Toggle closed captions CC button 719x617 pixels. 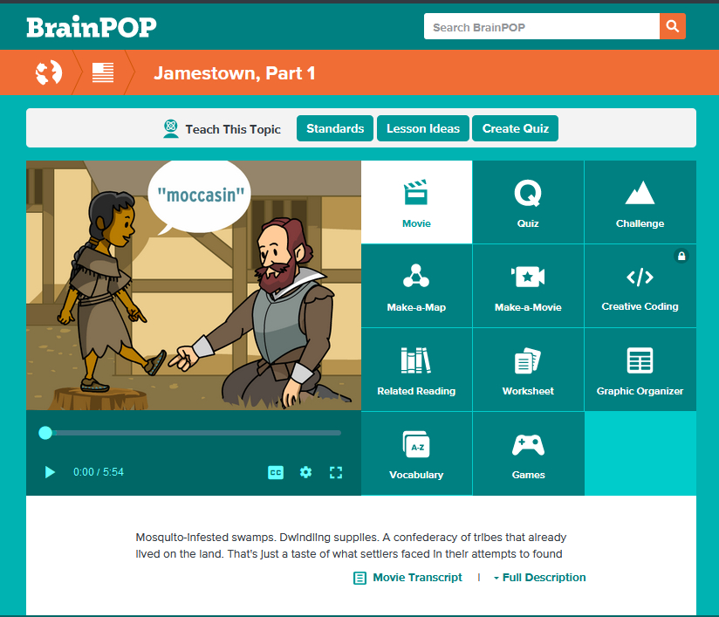[276, 472]
